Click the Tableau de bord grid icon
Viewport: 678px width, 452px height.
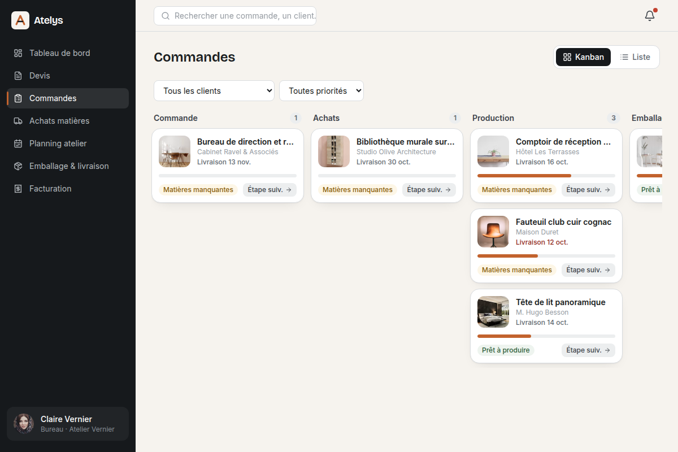18,53
